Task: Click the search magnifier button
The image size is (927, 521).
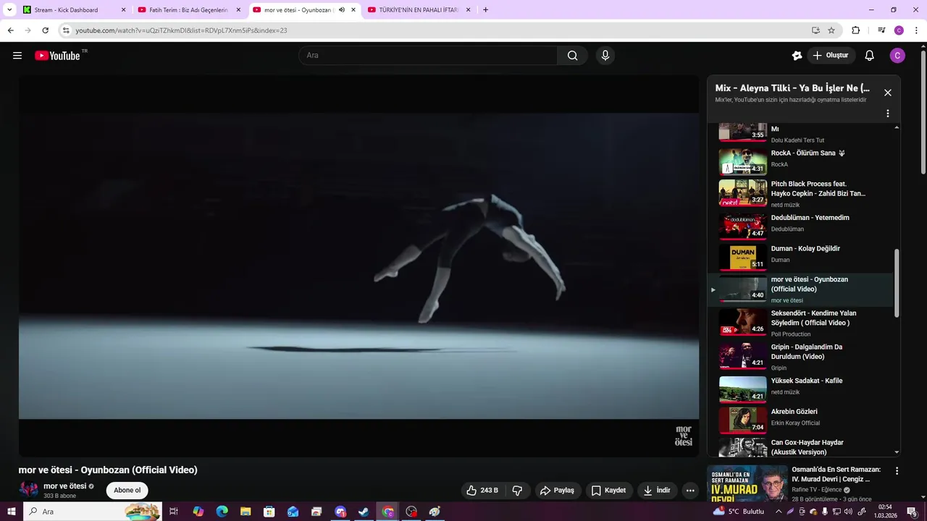Action: pos(573,56)
